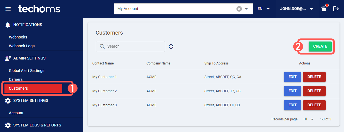This screenshot has width=344, height=132.
Task: Click the SYSTEM SETTINGS section heading
Action: 31,101
